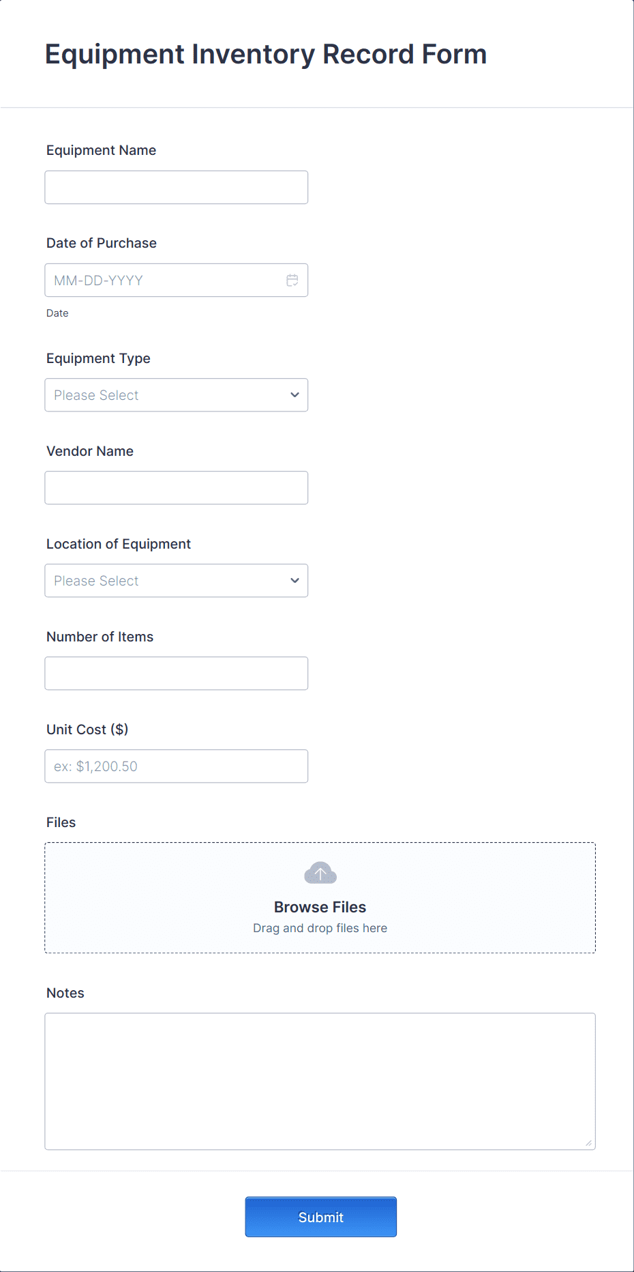Image resolution: width=634 pixels, height=1272 pixels.
Task: Click the Location of Equipment dropdown chevron
Action: tap(294, 580)
